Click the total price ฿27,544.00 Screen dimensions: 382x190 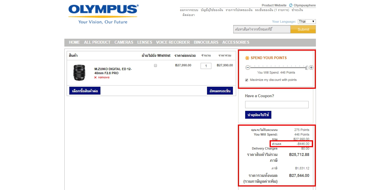point(299,175)
